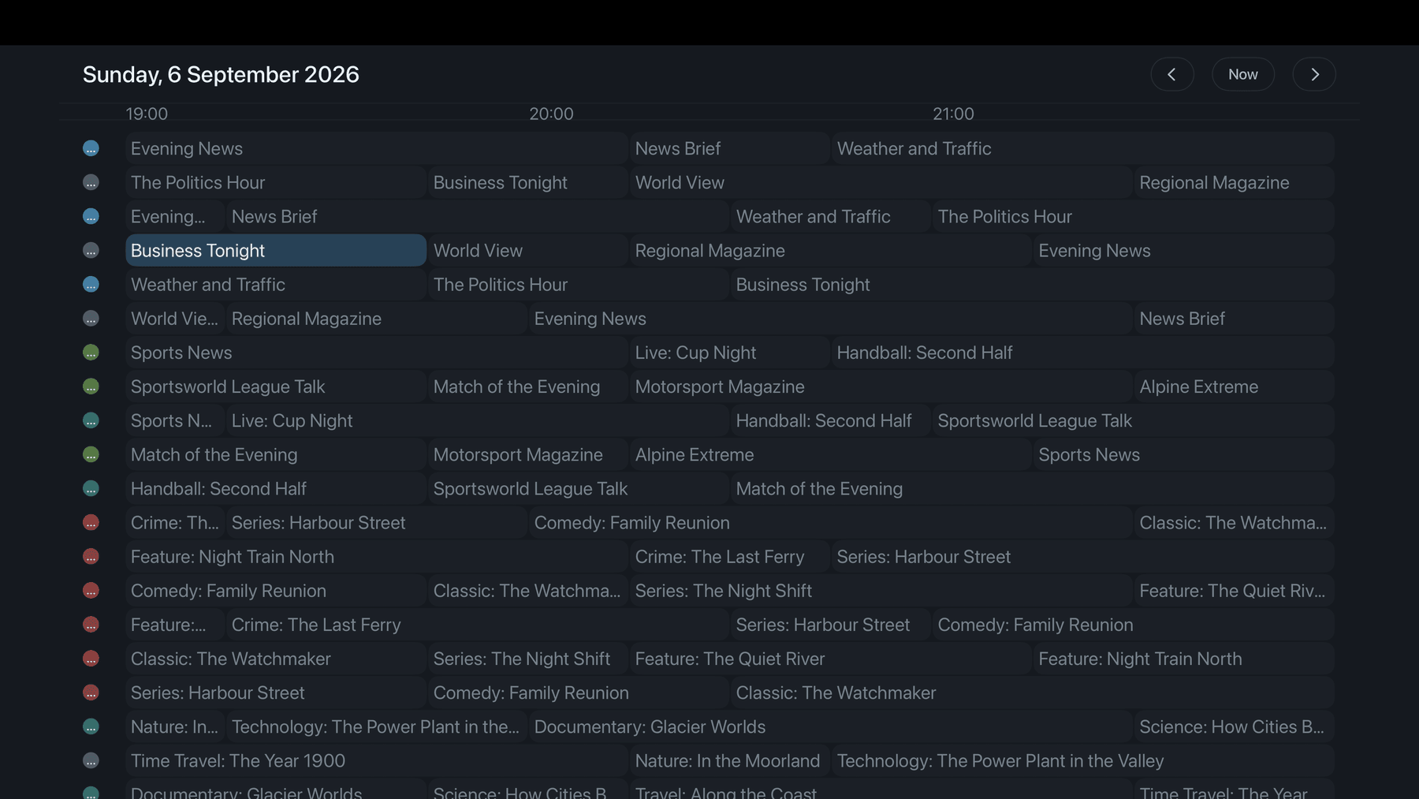The height and width of the screenshot is (799, 1419).
Task: Click channel icon beside Weather and Traffic row
Action: (91, 284)
